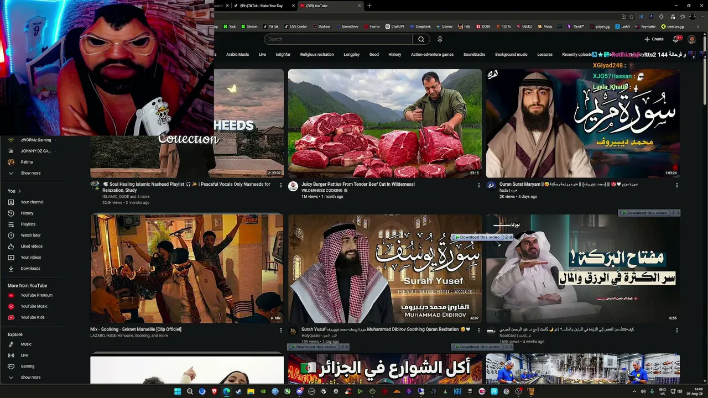Viewport: 708px width, 398px height.
Task: Click the Search input field
Action: click(338, 39)
